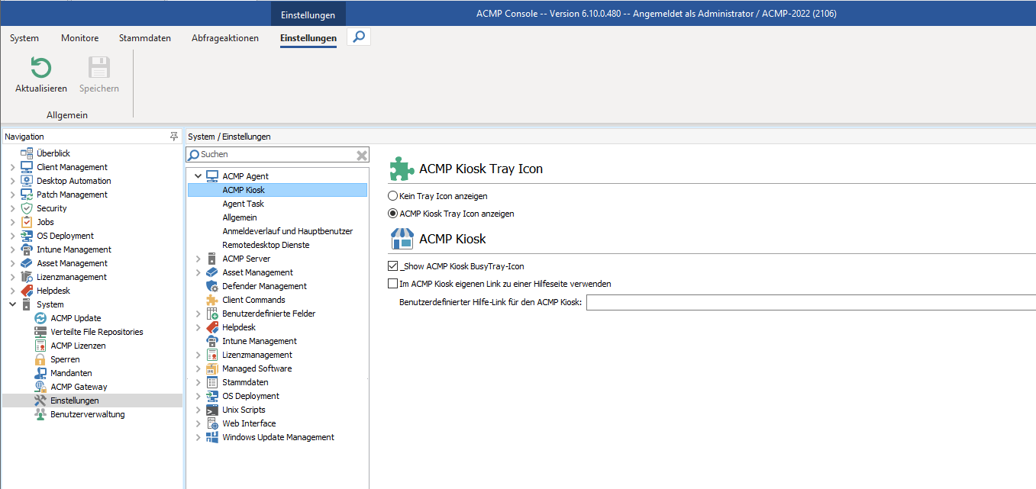Open Einstellungen in Navigation tree
Screen dimensions: 1036x489
pyautogui.click(x=75, y=401)
